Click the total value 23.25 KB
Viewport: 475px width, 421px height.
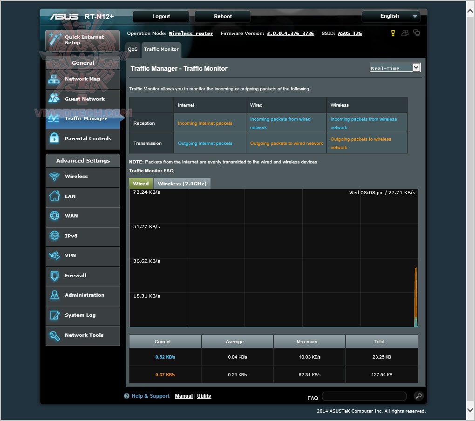382,357
